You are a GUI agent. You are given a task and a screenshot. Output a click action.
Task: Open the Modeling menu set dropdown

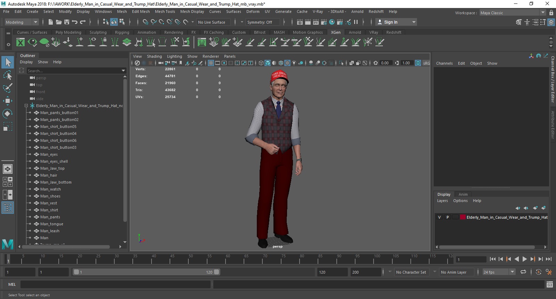22,22
